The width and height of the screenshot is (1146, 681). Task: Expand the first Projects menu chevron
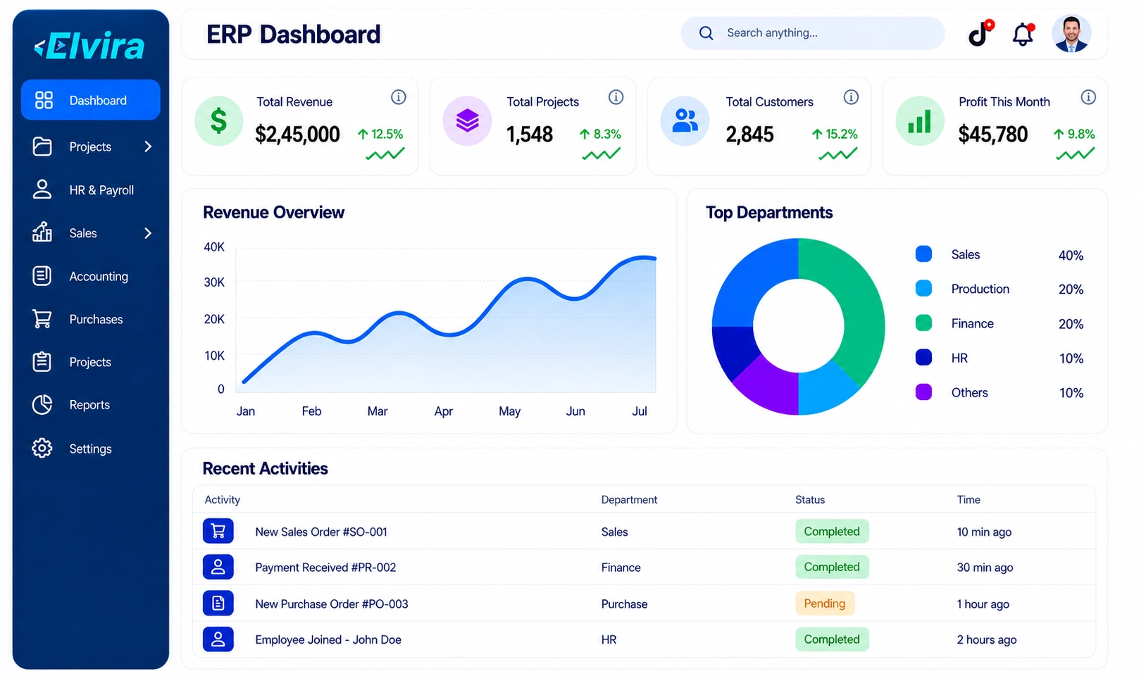click(x=148, y=146)
